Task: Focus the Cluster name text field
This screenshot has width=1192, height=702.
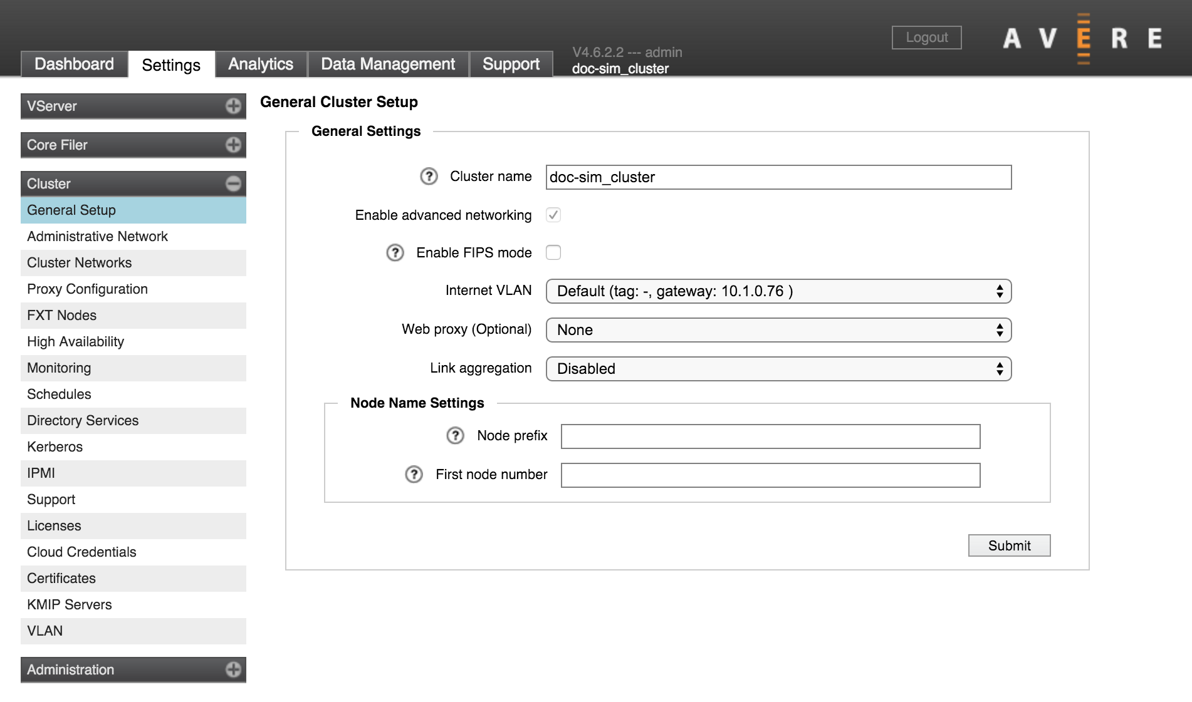Action: [x=779, y=178]
